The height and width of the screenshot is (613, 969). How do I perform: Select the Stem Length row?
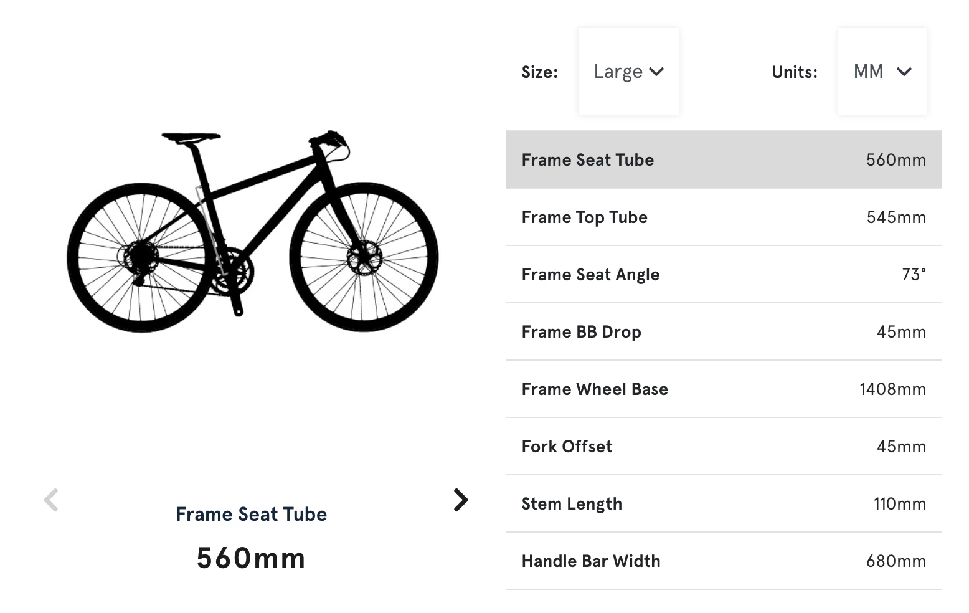[724, 503]
